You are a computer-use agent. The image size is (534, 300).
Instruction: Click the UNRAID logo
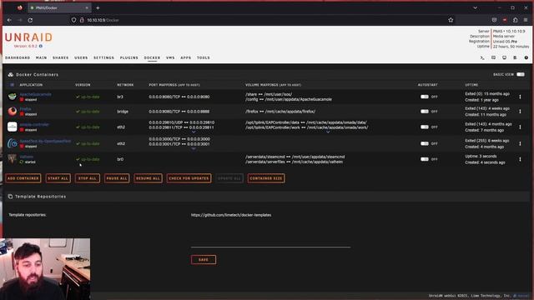pyautogui.click(x=29, y=37)
